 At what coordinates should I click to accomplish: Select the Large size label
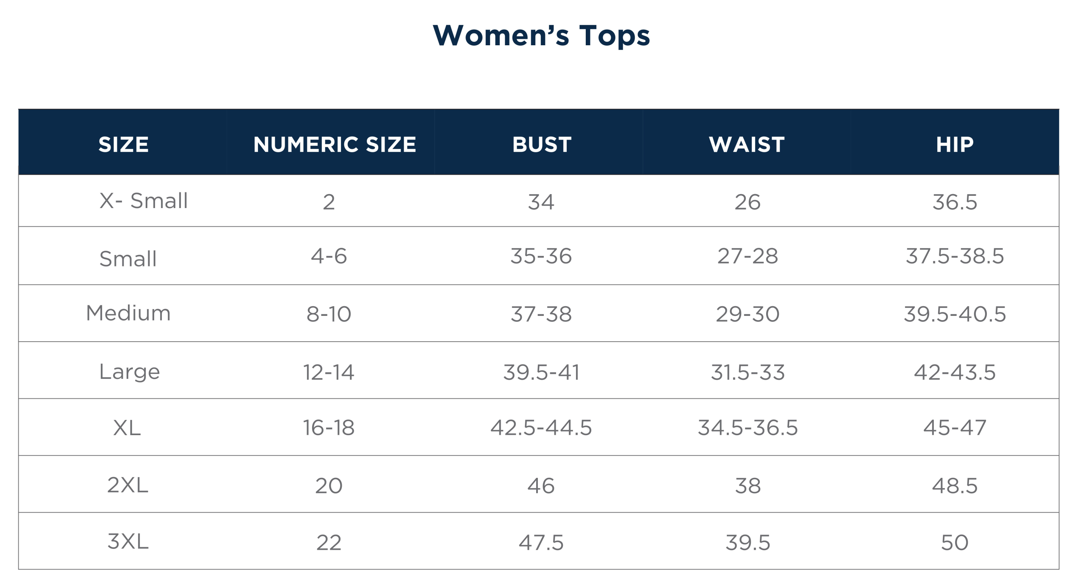[x=130, y=372]
